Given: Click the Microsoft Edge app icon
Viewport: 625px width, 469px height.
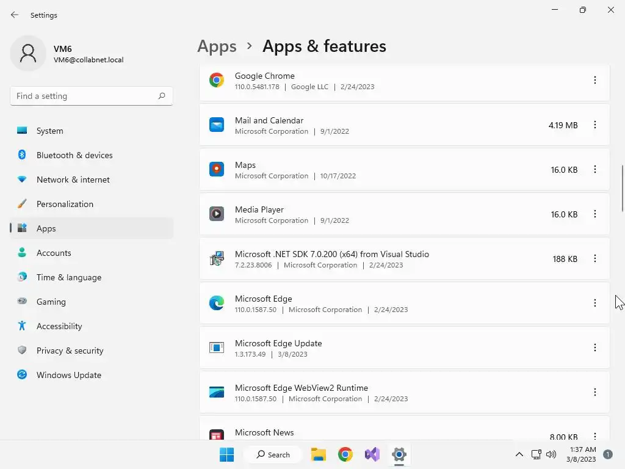Looking at the screenshot, I should [217, 303].
